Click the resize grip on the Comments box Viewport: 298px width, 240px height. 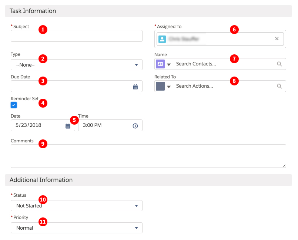pyautogui.click(x=284, y=166)
